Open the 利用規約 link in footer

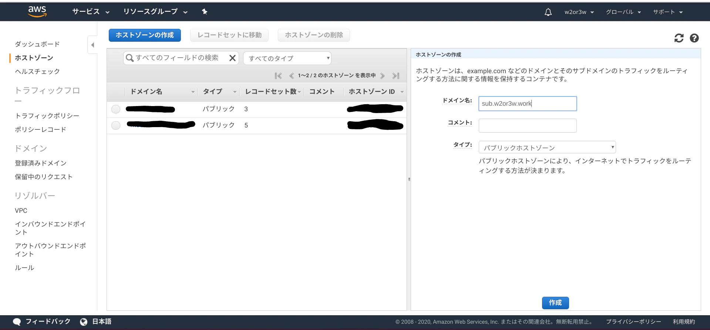tap(684, 322)
